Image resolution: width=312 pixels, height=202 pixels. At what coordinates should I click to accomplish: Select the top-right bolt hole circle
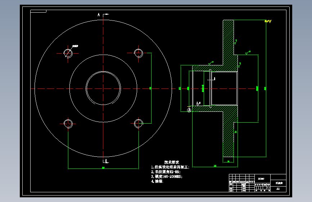[139, 53]
